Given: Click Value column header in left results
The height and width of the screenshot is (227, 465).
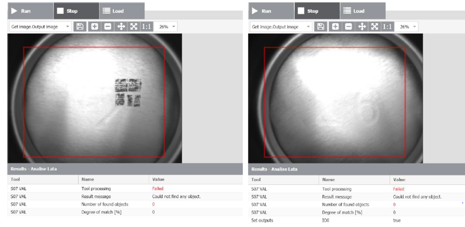Looking at the screenshot, I should (x=196, y=179).
